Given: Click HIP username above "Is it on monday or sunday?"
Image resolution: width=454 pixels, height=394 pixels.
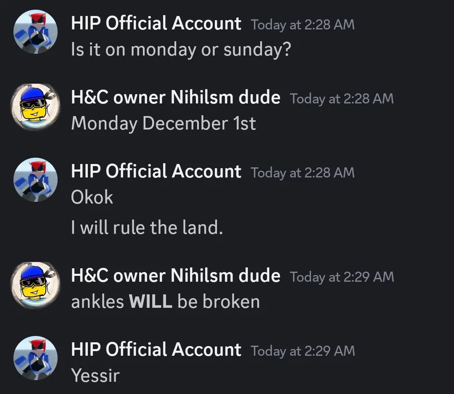Looking at the screenshot, I should (x=156, y=23).
